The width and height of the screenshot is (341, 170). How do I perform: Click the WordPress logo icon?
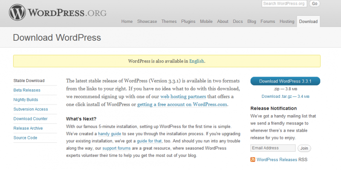pos(17,12)
